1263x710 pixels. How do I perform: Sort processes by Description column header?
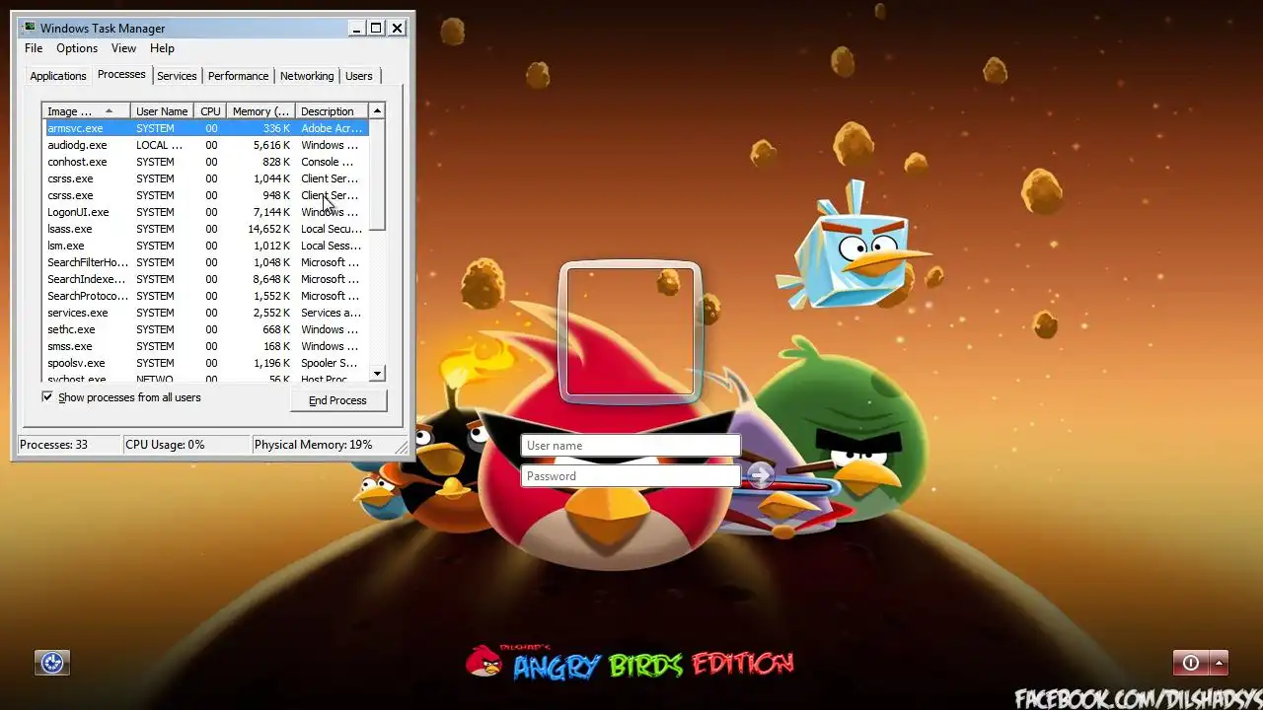(x=332, y=111)
